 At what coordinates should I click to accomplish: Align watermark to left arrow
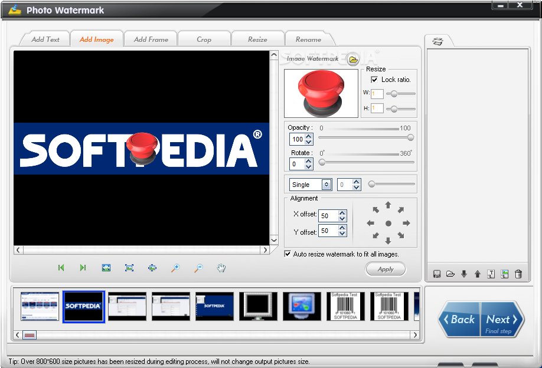[x=371, y=224]
